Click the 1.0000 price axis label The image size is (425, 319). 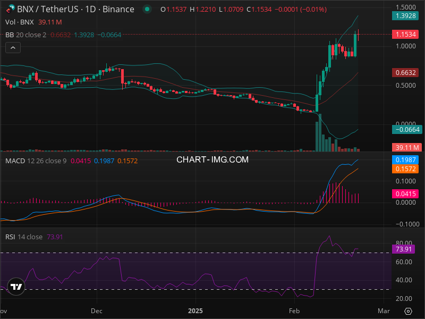405,46
